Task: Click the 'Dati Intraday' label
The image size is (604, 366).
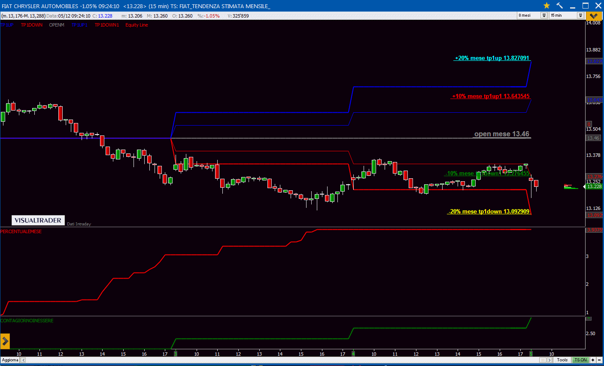Action: (79, 224)
